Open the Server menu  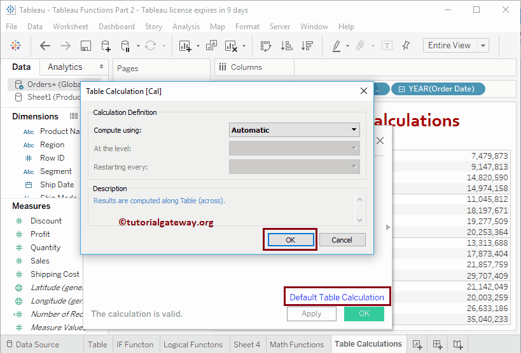tap(280, 27)
